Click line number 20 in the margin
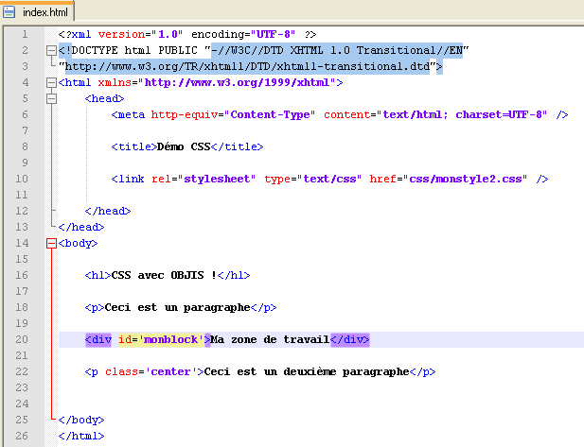Viewport: 584px width, 447px height. (21, 339)
